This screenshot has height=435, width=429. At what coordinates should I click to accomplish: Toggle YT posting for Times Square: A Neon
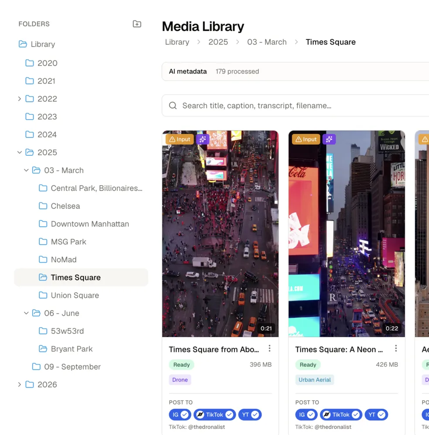[x=376, y=415]
